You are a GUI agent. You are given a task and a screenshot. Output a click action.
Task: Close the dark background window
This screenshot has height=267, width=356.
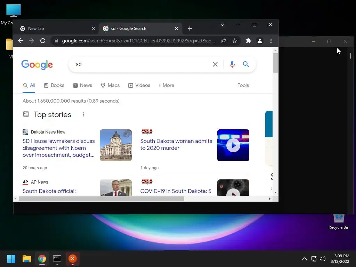345,41
